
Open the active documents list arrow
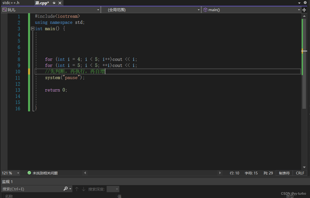(x=299, y=3)
